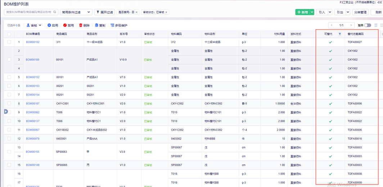Open the BOM00102 link

tap(33, 42)
